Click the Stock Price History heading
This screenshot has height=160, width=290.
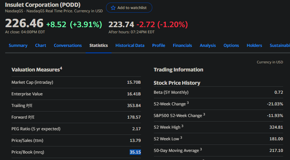pyautogui.click(x=177, y=83)
